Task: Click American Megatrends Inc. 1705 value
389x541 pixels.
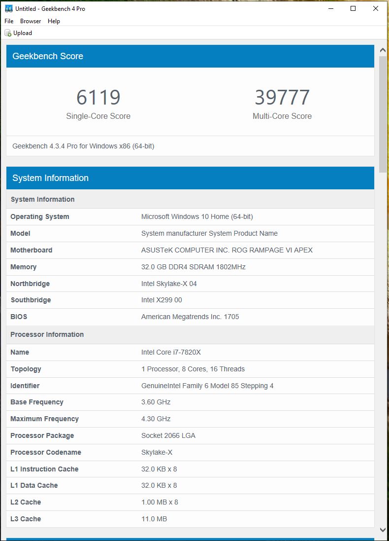Action: click(x=190, y=317)
